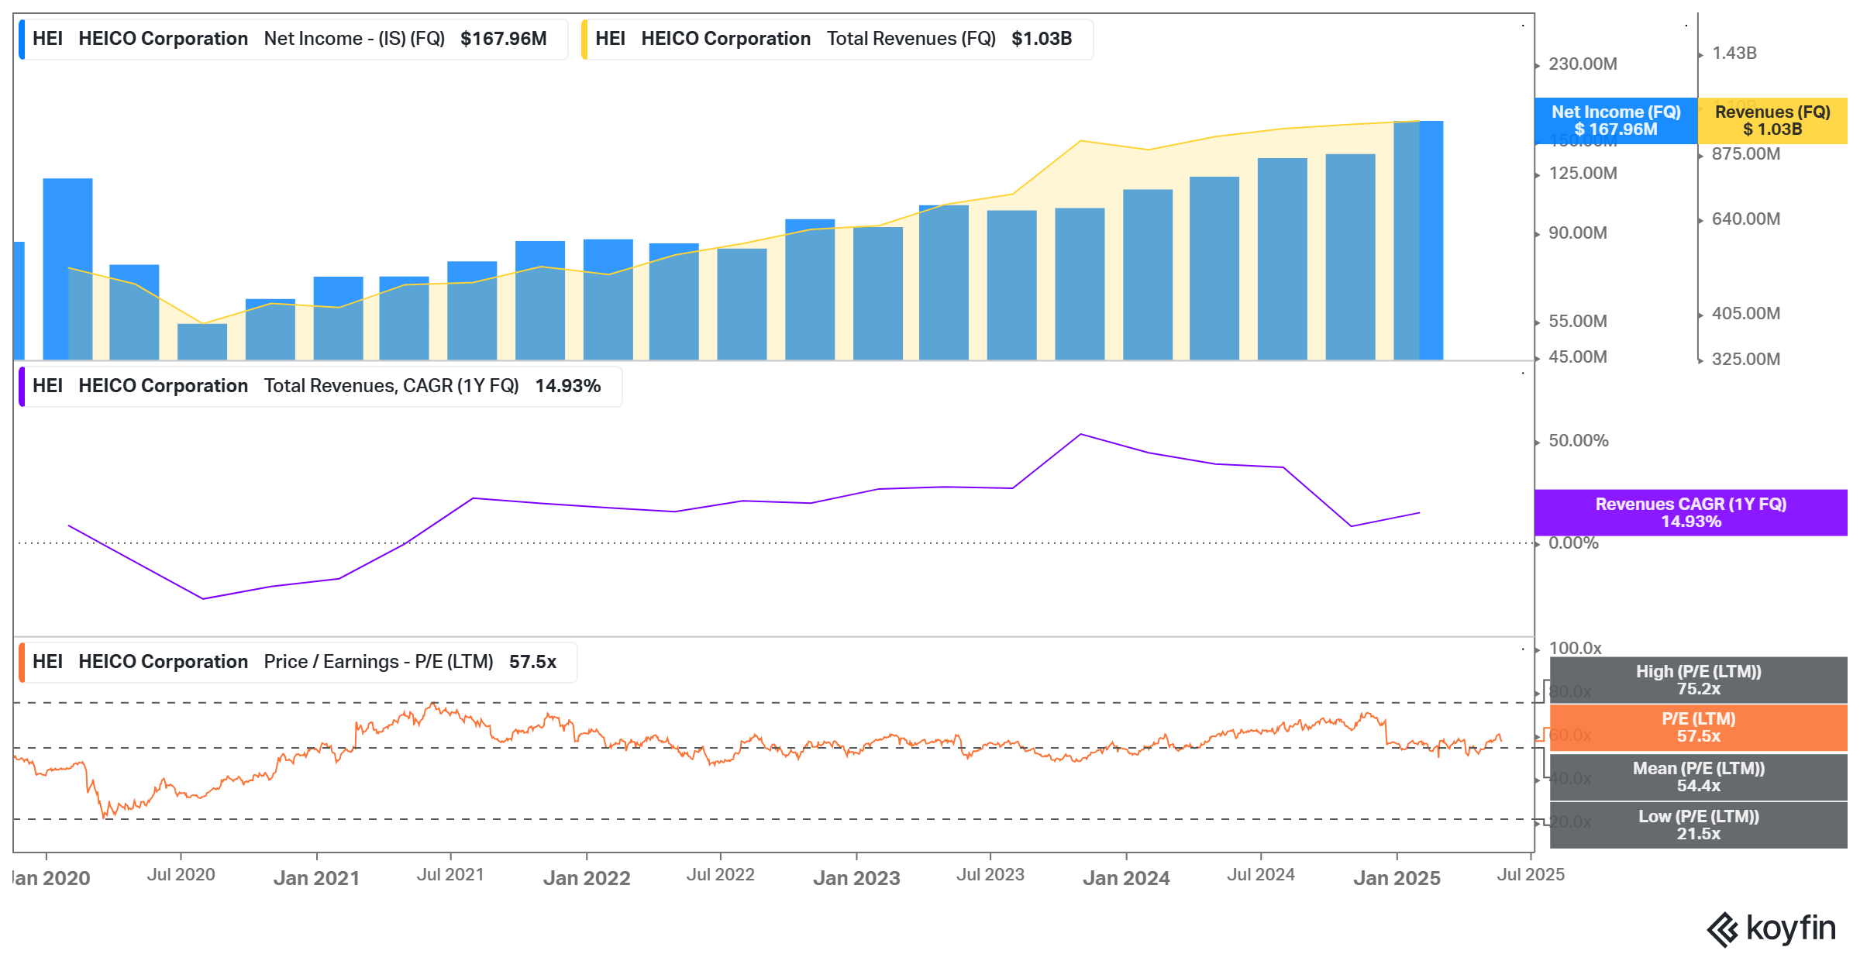Select the Total Revenues CAGR (1Y FQ) legend

320,386
